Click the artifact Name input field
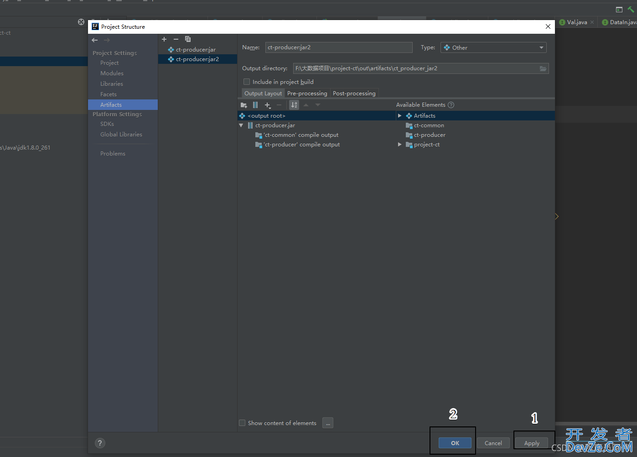Viewport: 637px width, 457px height. tap(339, 47)
